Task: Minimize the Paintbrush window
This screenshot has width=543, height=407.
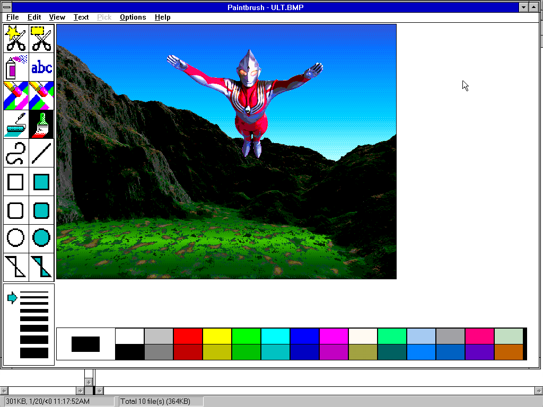Action: (523, 7)
